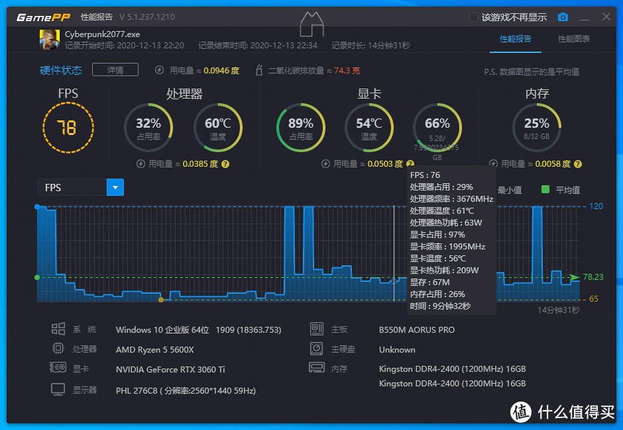623x430 pixels.
Task: Switch to the 性能图表 tab
Action: (574, 39)
